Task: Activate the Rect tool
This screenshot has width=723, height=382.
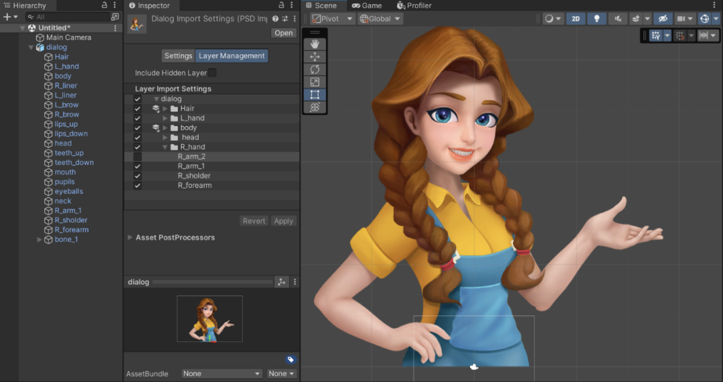Action: [x=315, y=95]
